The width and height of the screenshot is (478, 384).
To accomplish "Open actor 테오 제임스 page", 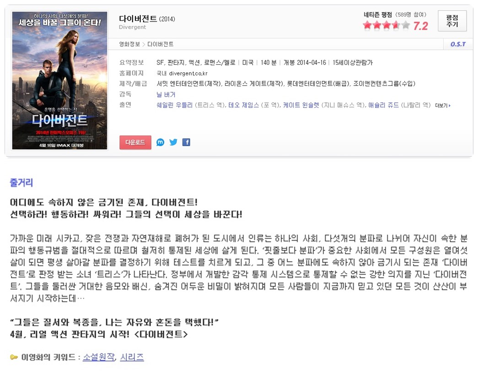I will tap(243, 105).
